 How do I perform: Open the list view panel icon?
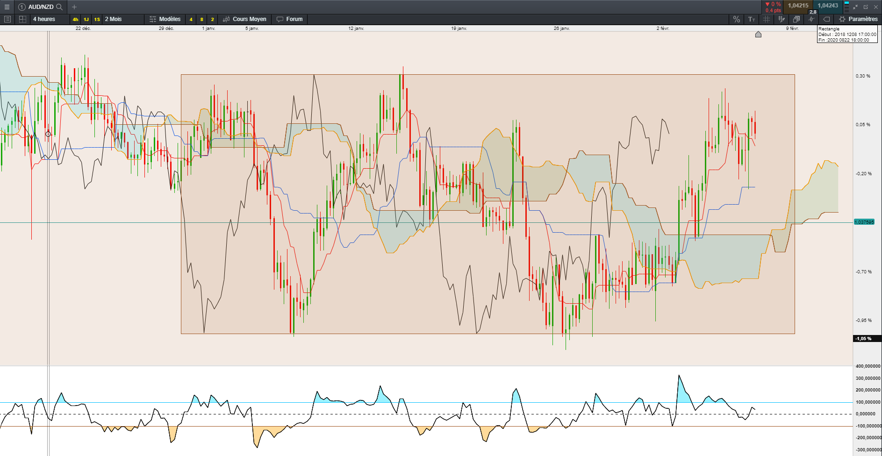tap(7, 19)
